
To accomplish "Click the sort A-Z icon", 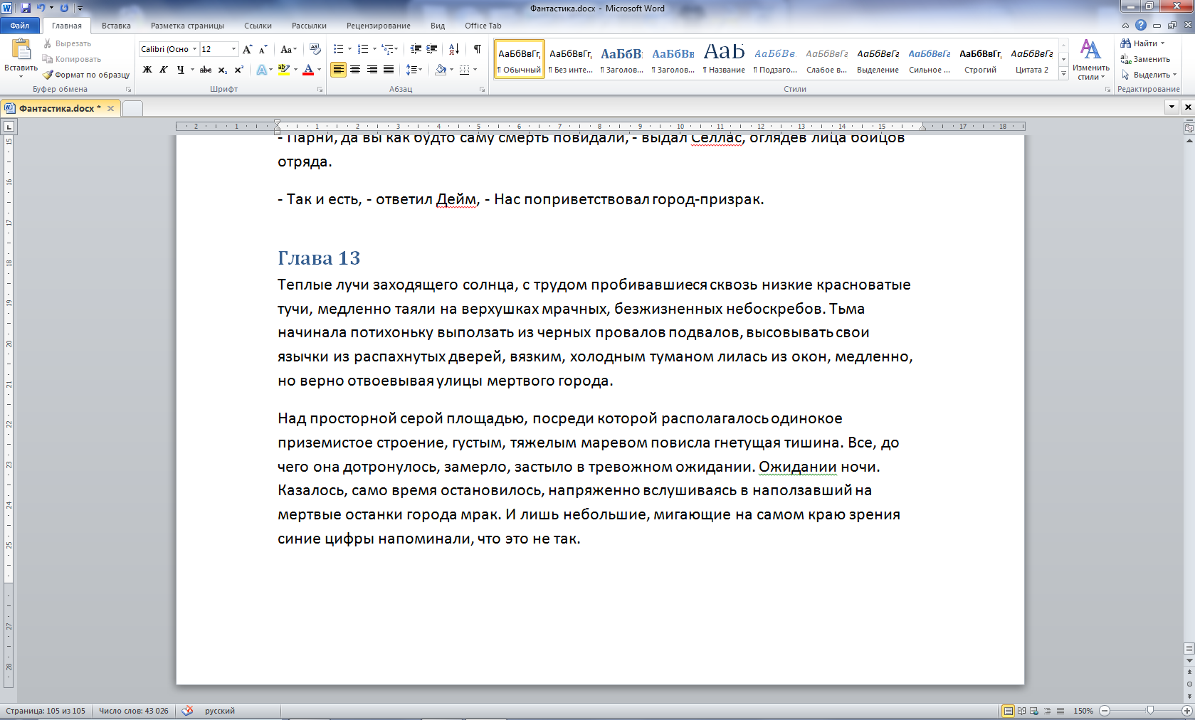I will tap(453, 49).
